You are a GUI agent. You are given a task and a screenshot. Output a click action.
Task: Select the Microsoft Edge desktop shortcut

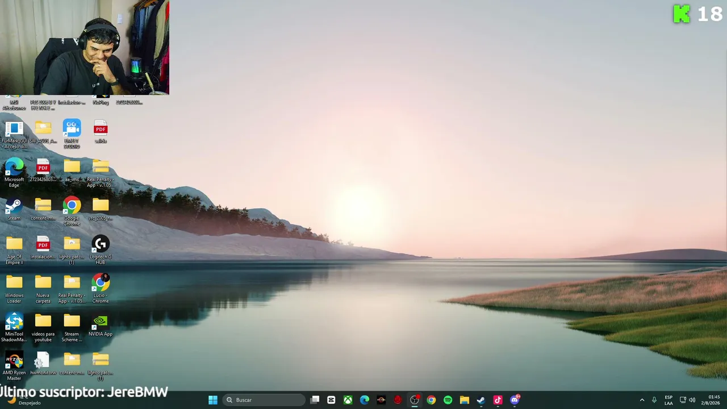pyautogui.click(x=14, y=173)
